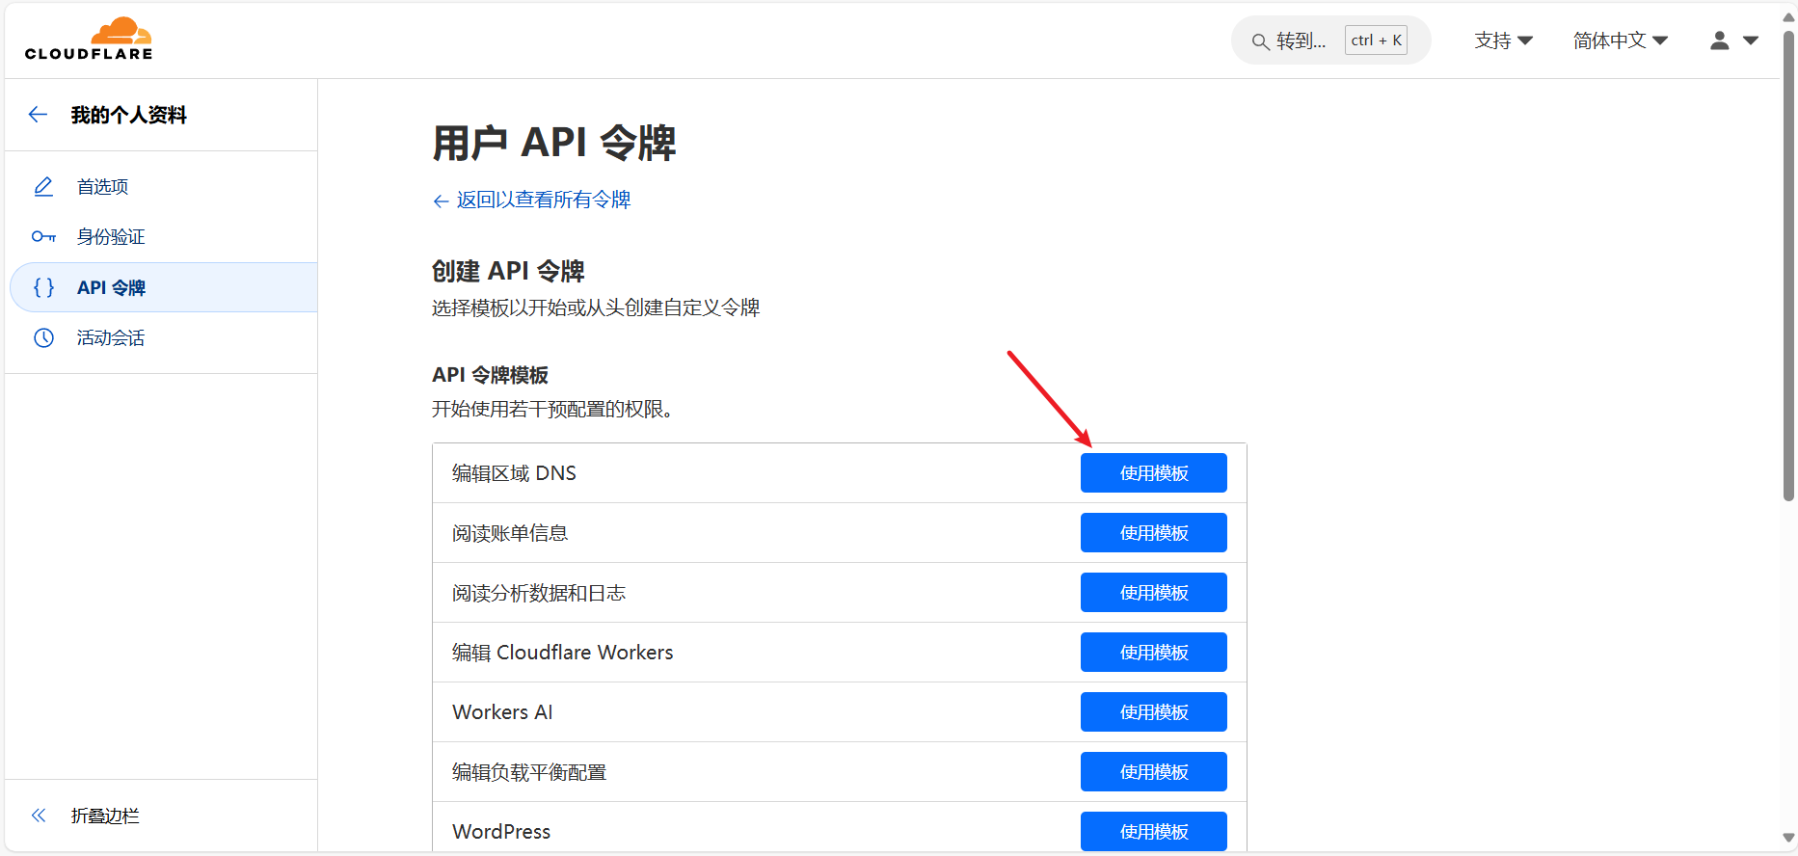1798x856 pixels.
Task: Click the back arrow beside 我的个人资料
Action: [x=39, y=115]
